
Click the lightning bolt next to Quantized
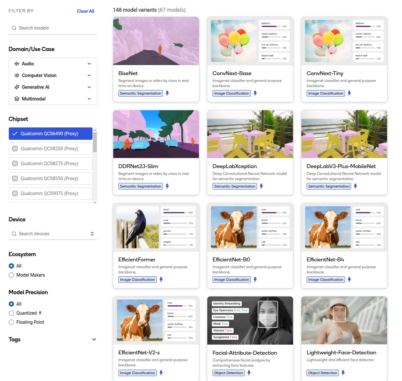pos(40,313)
